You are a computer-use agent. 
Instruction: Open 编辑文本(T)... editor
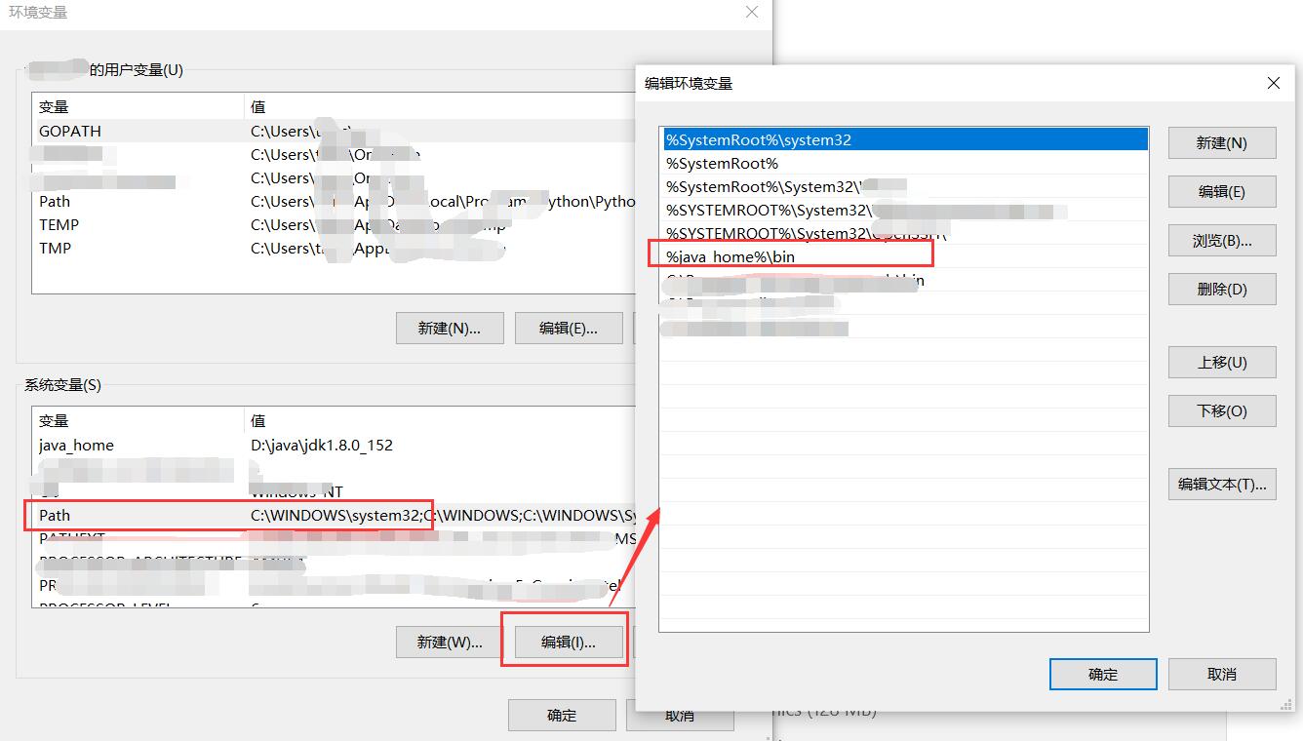click(1221, 485)
